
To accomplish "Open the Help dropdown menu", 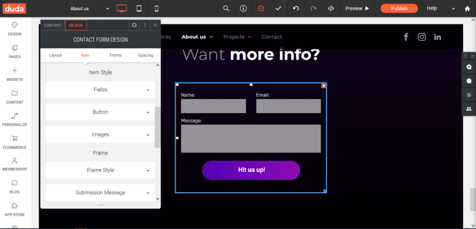I will pyautogui.click(x=441, y=8).
